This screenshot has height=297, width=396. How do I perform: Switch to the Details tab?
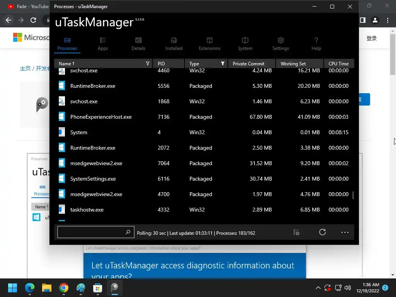pyautogui.click(x=138, y=44)
